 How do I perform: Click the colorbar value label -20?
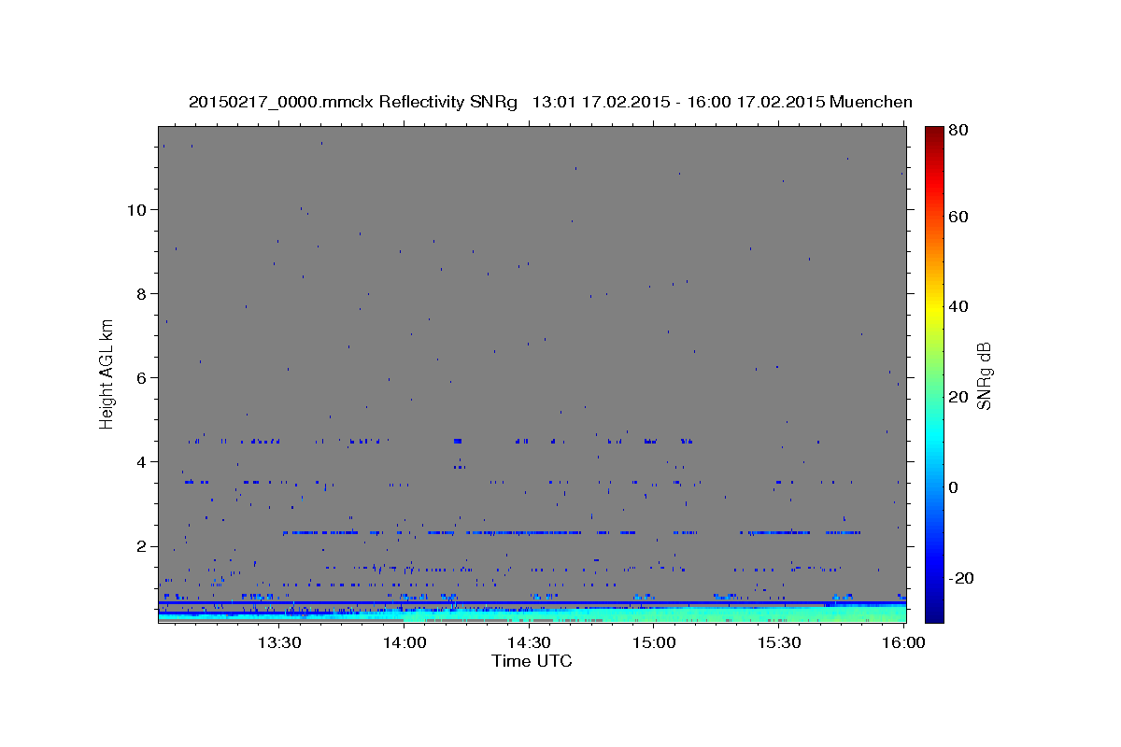(x=961, y=578)
